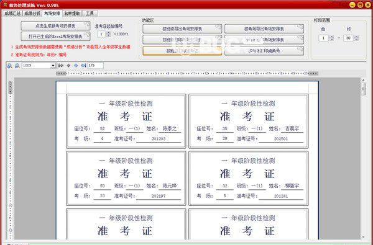Image resolution: width=373 pixels, height=245 pixels.
Task: Click the 1/5 page number field
Action: [95, 65]
